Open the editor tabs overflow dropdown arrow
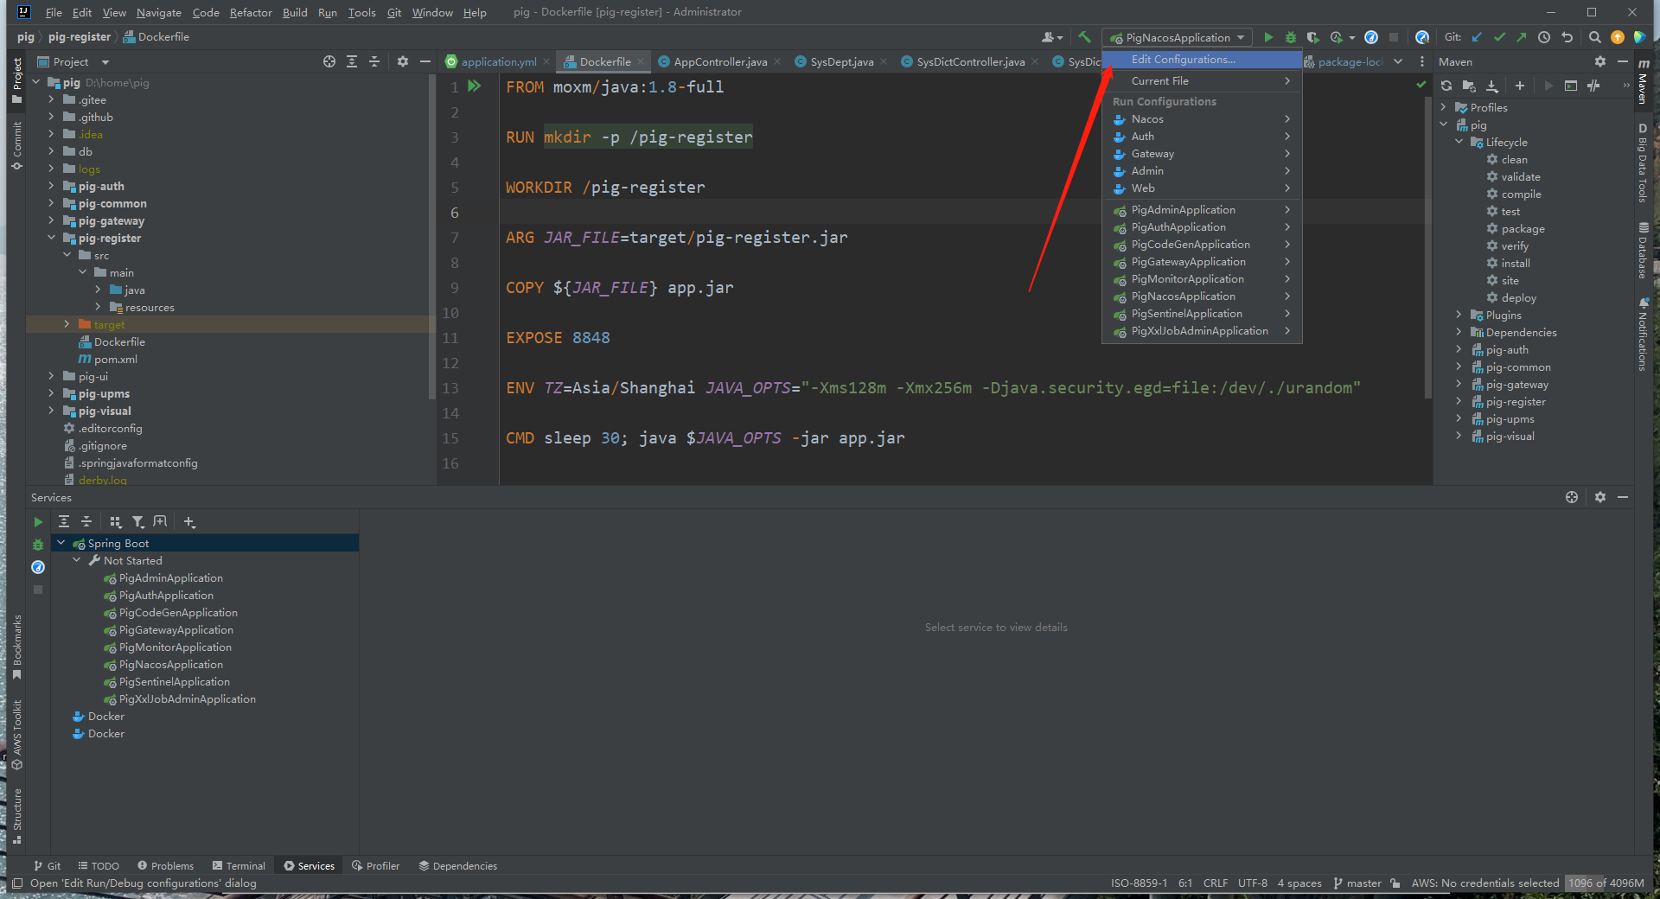The width and height of the screenshot is (1660, 899). click(1398, 61)
